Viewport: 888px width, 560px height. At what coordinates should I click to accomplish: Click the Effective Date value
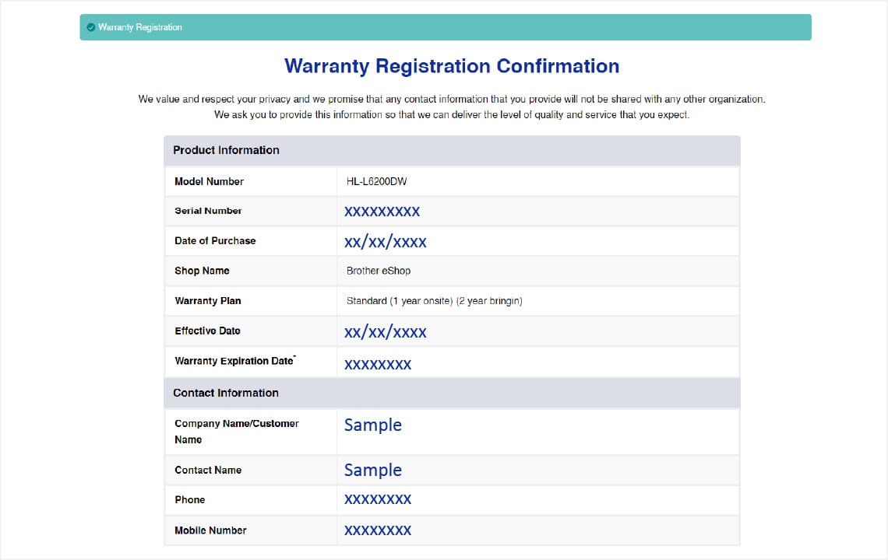tap(385, 332)
